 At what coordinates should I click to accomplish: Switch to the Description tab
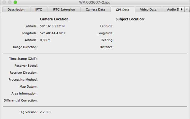click(x=16, y=9)
